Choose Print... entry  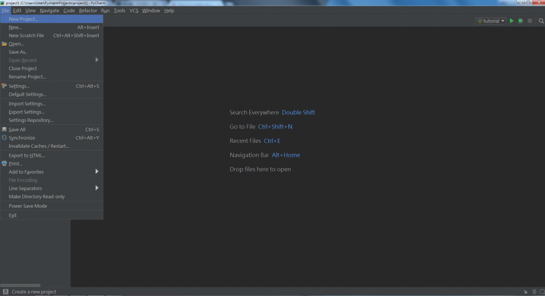coord(52,164)
